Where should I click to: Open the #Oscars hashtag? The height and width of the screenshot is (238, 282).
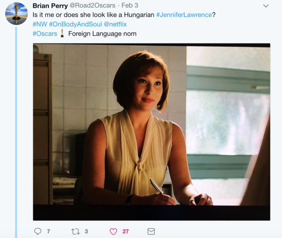(x=45, y=33)
